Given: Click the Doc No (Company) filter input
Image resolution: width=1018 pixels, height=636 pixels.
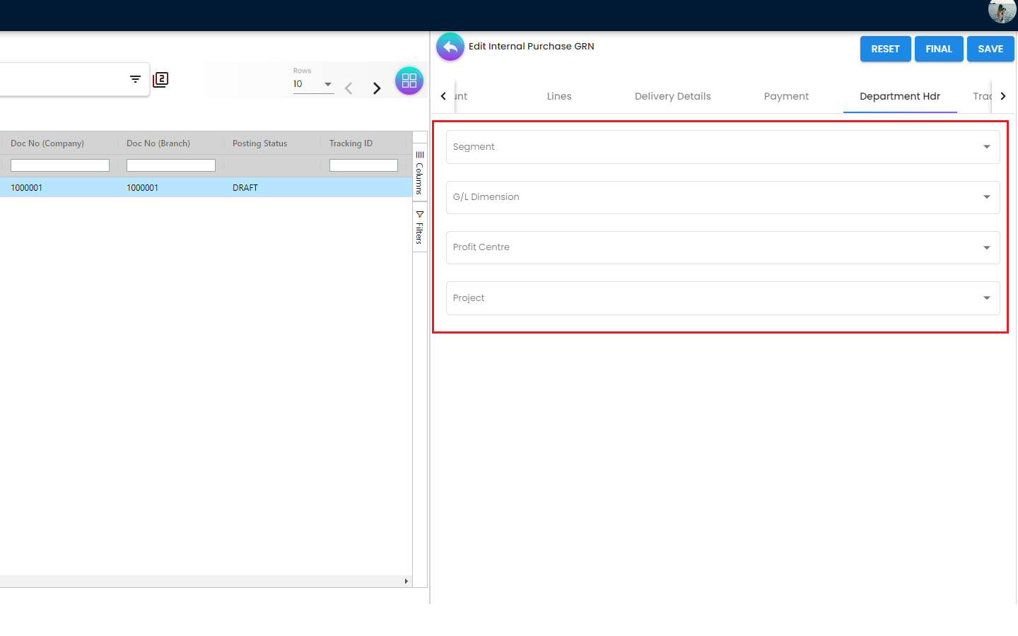Looking at the screenshot, I should (60, 165).
